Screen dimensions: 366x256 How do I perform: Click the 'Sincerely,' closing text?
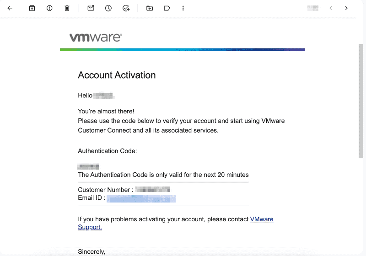click(91, 251)
